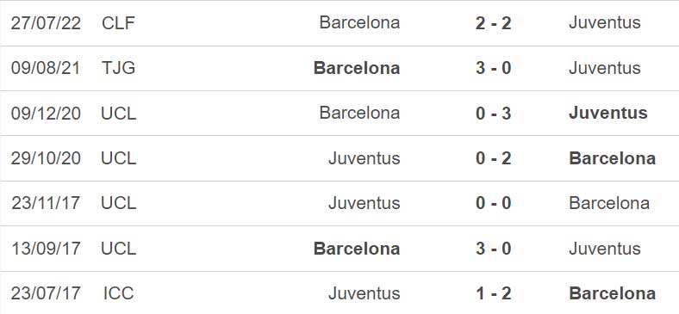Click the UCL label on 13/09/17 row
Viewport: 679px width, 314px height.
coord(119,249)
